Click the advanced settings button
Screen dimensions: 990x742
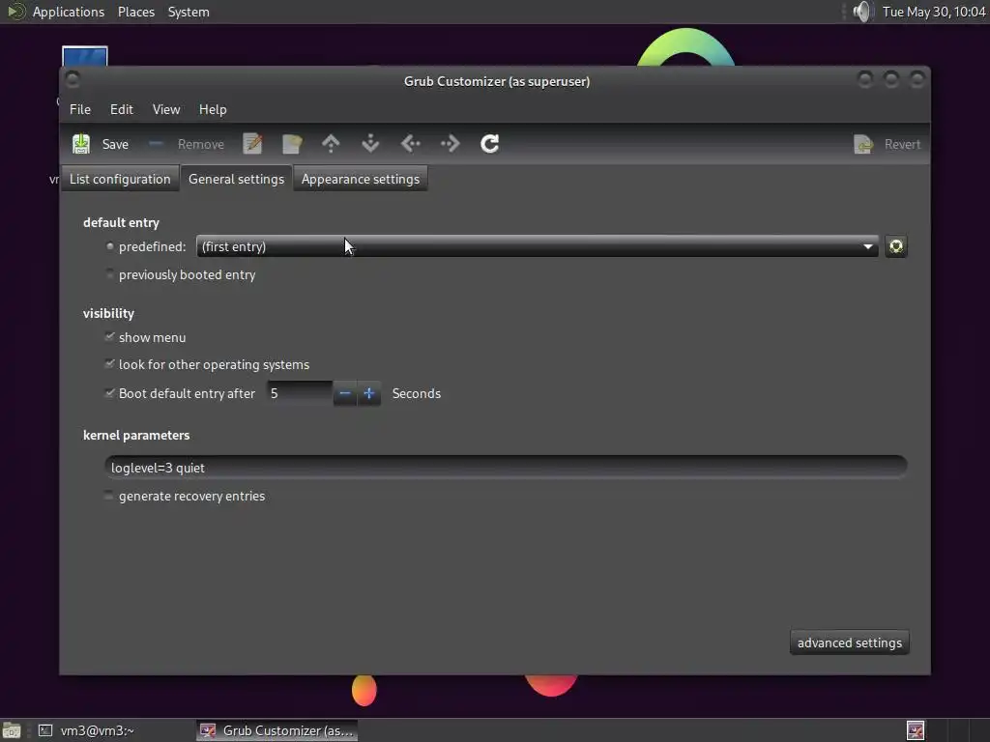tap(850, 642)
